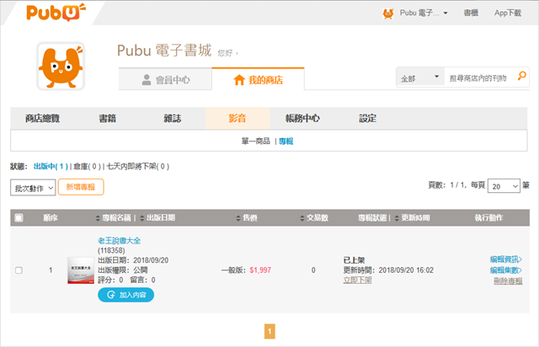Viewport: 539px width, 347px height.
Task: Filter by 七天內即將下架( 0 ) status
Action: click(x=138, y=167)
